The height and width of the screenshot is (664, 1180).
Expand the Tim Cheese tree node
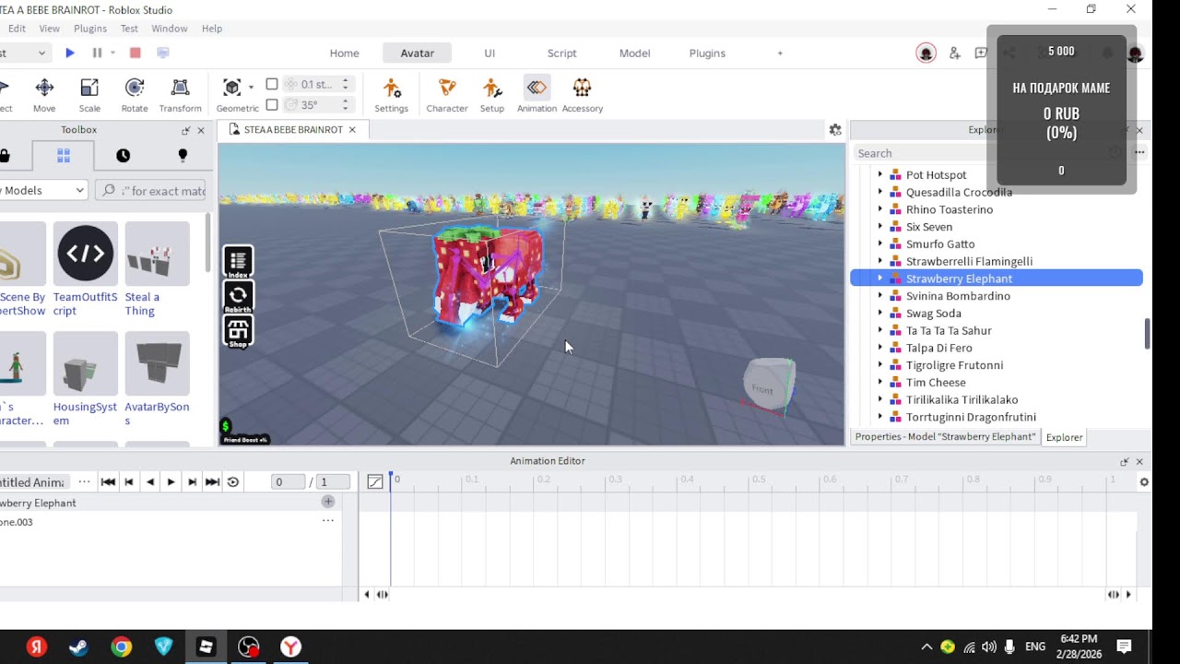879,382
